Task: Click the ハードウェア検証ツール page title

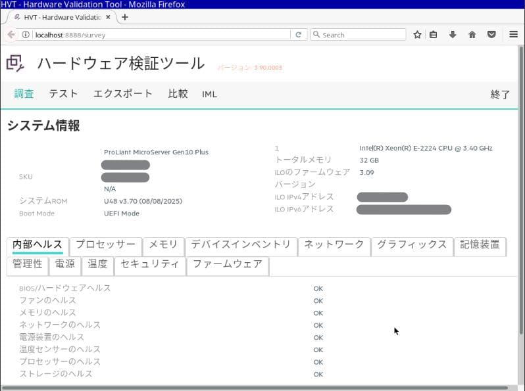Action: pos(121,63)
